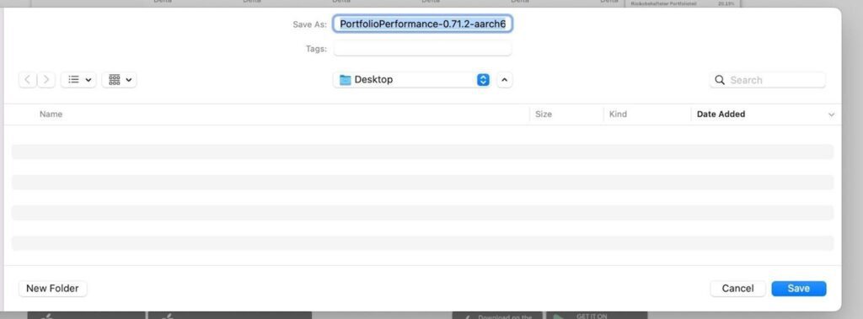Open the list view options menu
Viewport: 863px width, 319px height.
point(78,80)
